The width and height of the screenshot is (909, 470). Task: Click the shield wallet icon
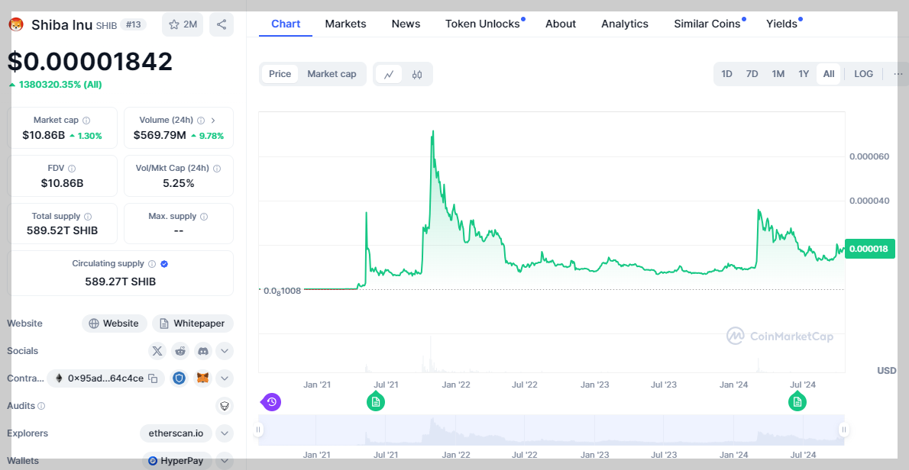[x=180, y=378]
